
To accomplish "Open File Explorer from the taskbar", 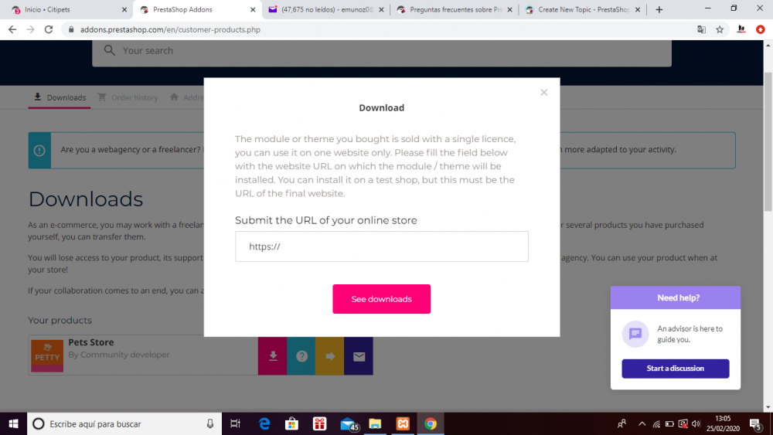I will point(375,423).
